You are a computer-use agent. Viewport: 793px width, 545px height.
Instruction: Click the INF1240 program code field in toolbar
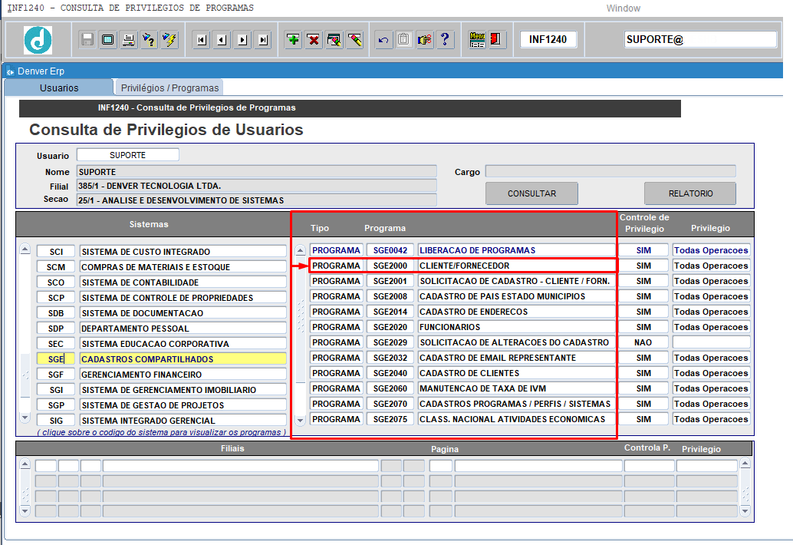548,39
